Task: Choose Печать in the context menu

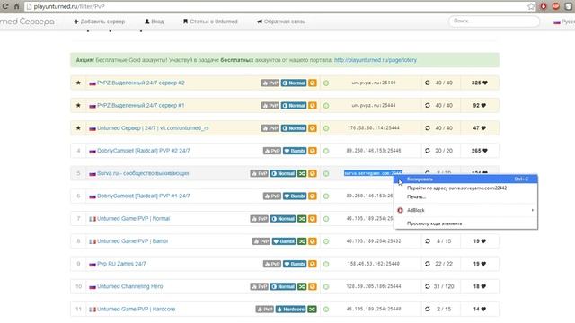Action: point(465,197)
